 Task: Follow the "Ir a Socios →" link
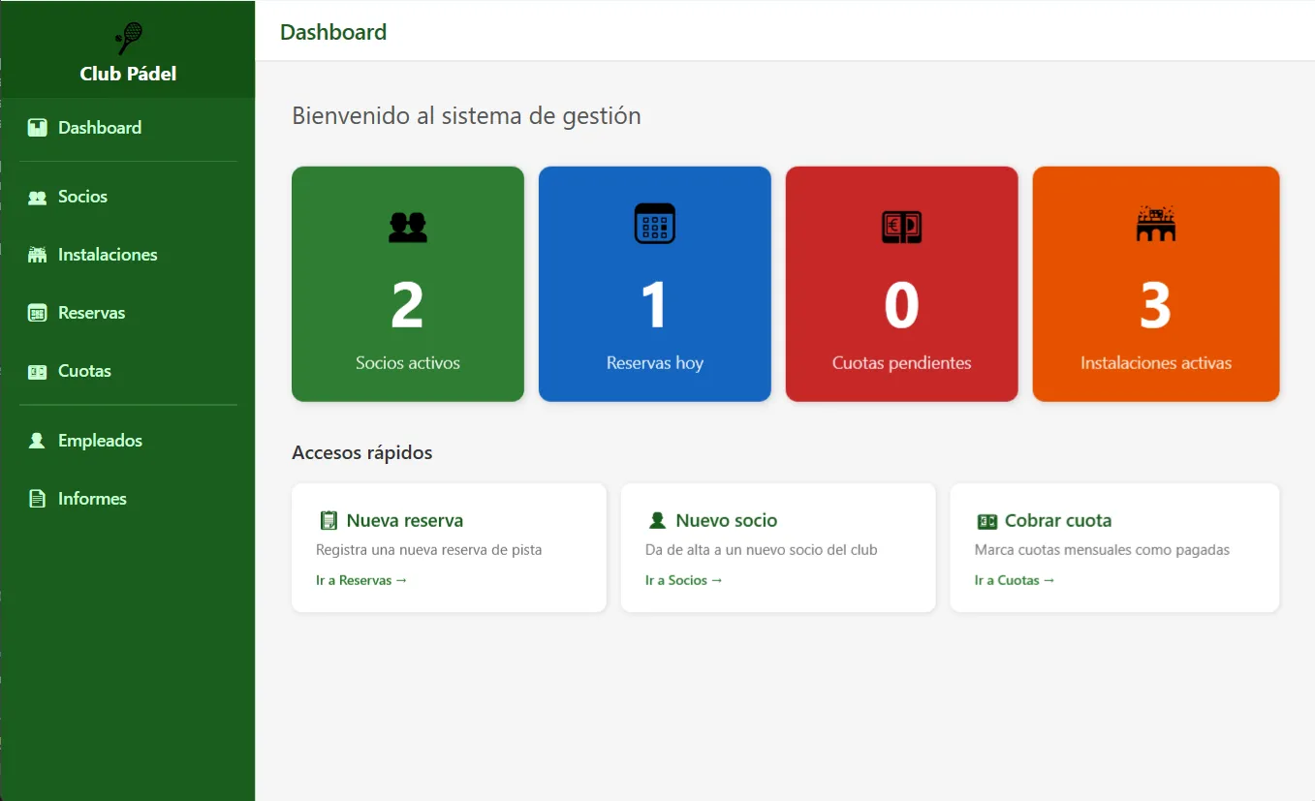tap(684, 580)
